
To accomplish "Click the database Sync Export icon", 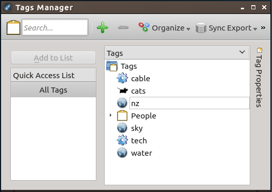I will pyautogui.click(x=201, y=27).
